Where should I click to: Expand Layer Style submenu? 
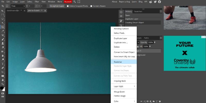(x=124, y=86)
